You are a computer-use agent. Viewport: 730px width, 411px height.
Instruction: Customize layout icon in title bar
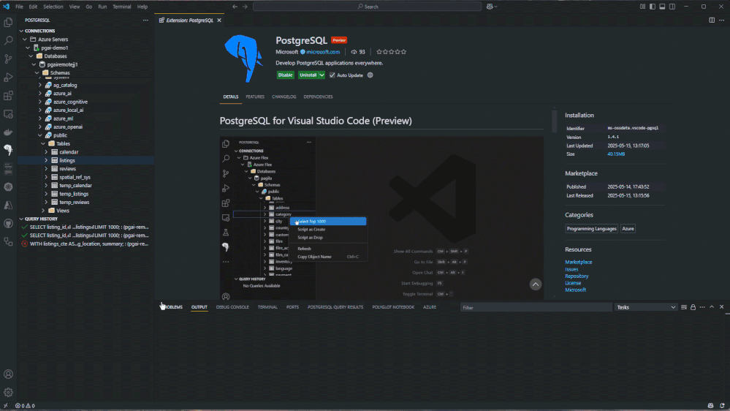[x=642, y=7]
